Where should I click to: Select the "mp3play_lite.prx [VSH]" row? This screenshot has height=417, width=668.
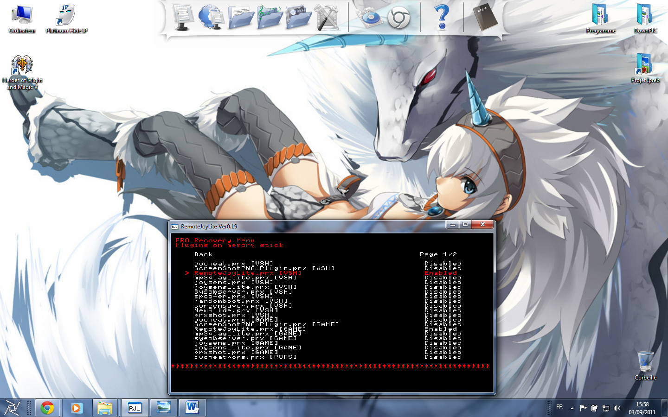328,278
